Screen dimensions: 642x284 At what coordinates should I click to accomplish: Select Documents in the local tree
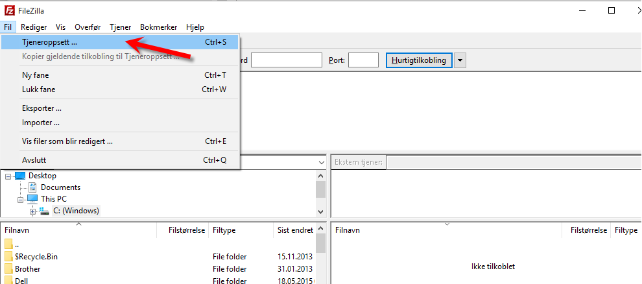[60, 187]
